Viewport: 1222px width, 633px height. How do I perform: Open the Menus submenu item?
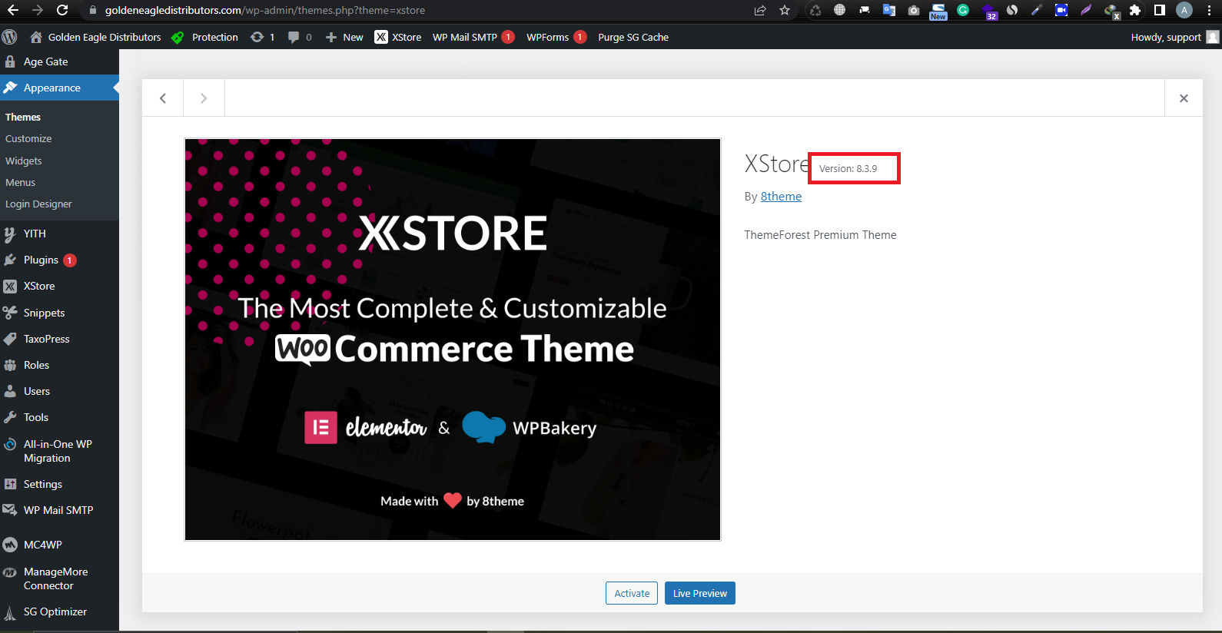[21, 182]
